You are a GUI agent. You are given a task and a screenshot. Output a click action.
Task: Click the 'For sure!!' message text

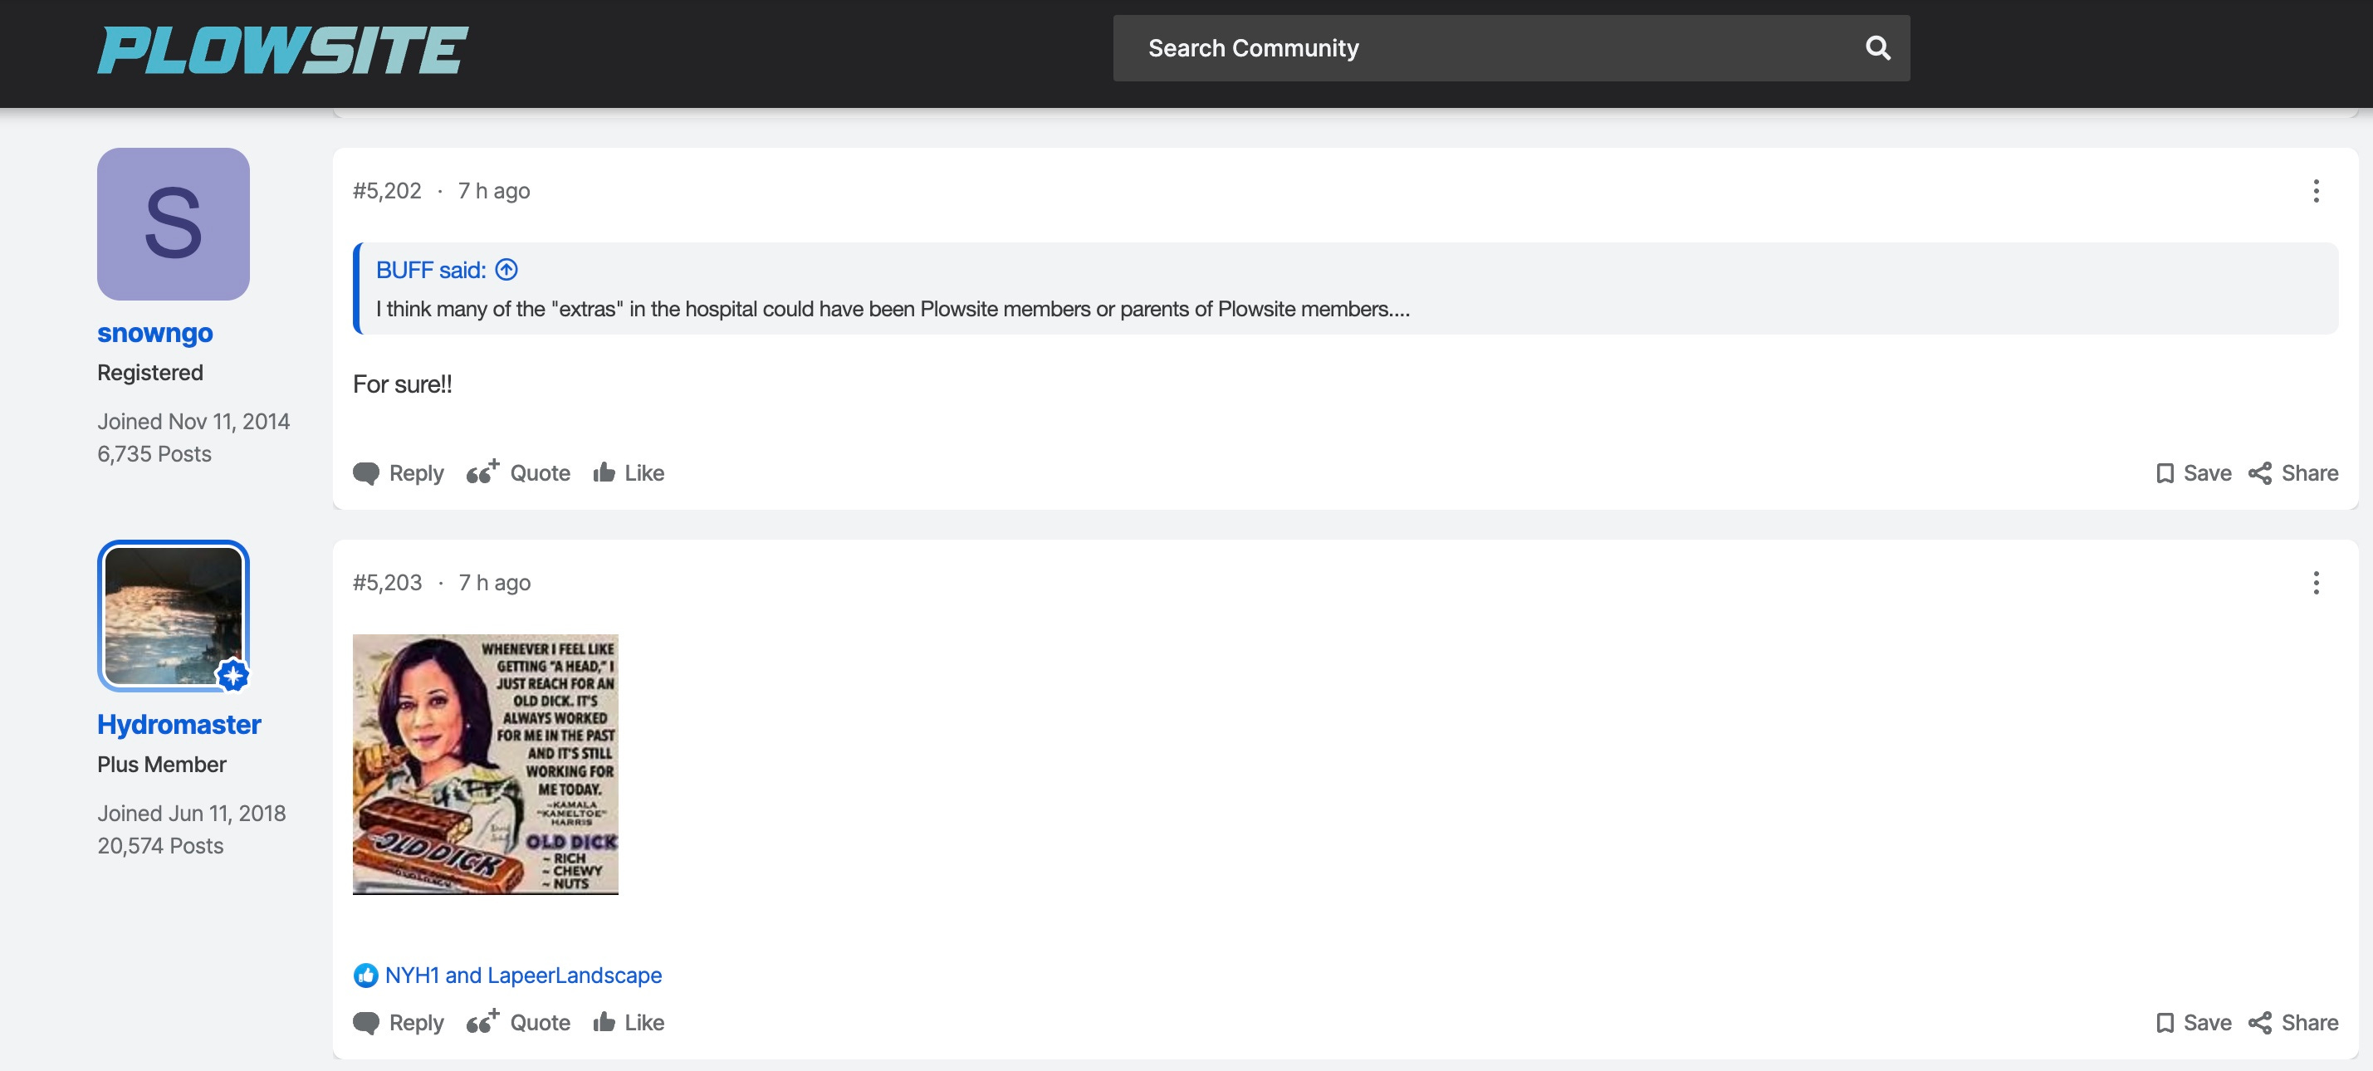[x=403, y=384]
